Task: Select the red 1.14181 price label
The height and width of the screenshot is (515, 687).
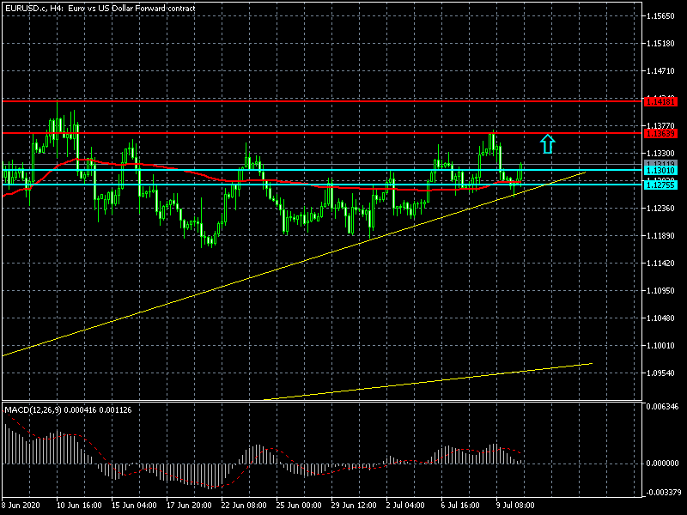Action: pos(660,102)
